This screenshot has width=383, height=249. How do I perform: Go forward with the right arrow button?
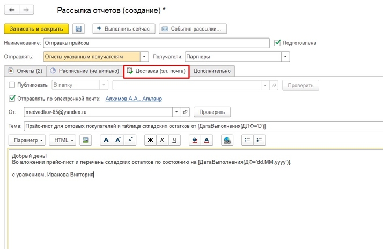pyautogui.click(x=26, y=10)
